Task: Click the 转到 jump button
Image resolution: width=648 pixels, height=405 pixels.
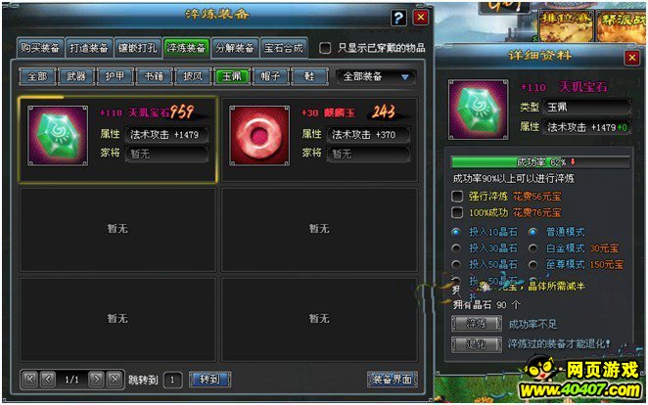Action: (209, 379)
